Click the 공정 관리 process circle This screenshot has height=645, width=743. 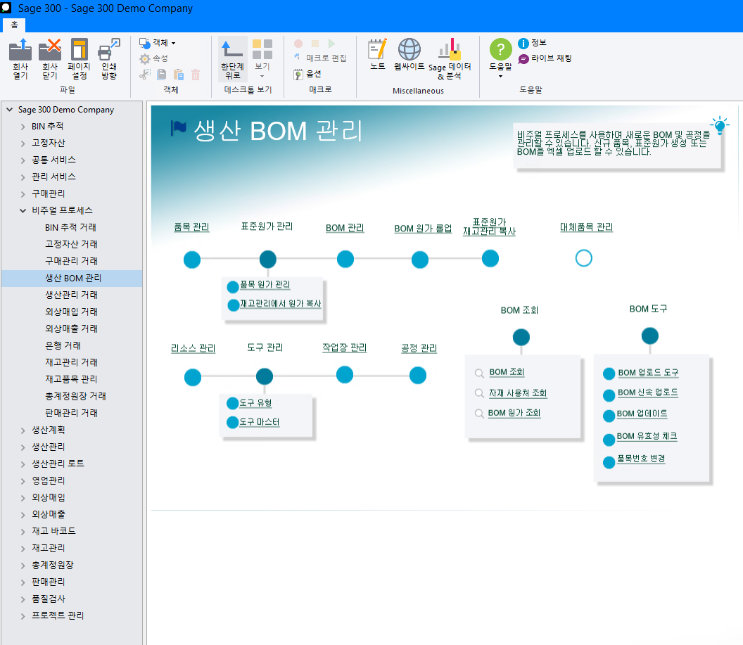pos(417,375)
